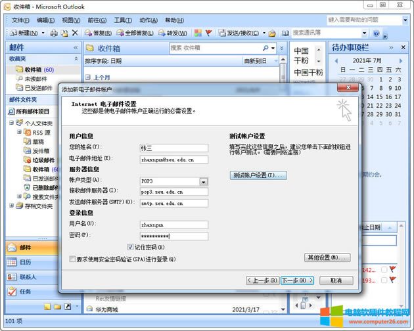This screenshot has width=414, height=331.
Task: Click the Shortcuts icon at pane bottom
Action: coord(68,307)
